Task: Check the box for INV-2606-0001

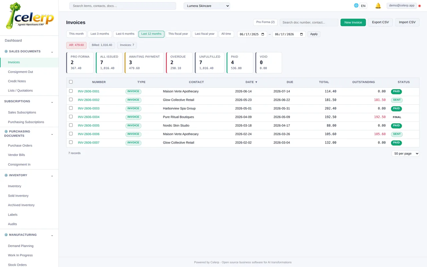Action: pos(71,91)
